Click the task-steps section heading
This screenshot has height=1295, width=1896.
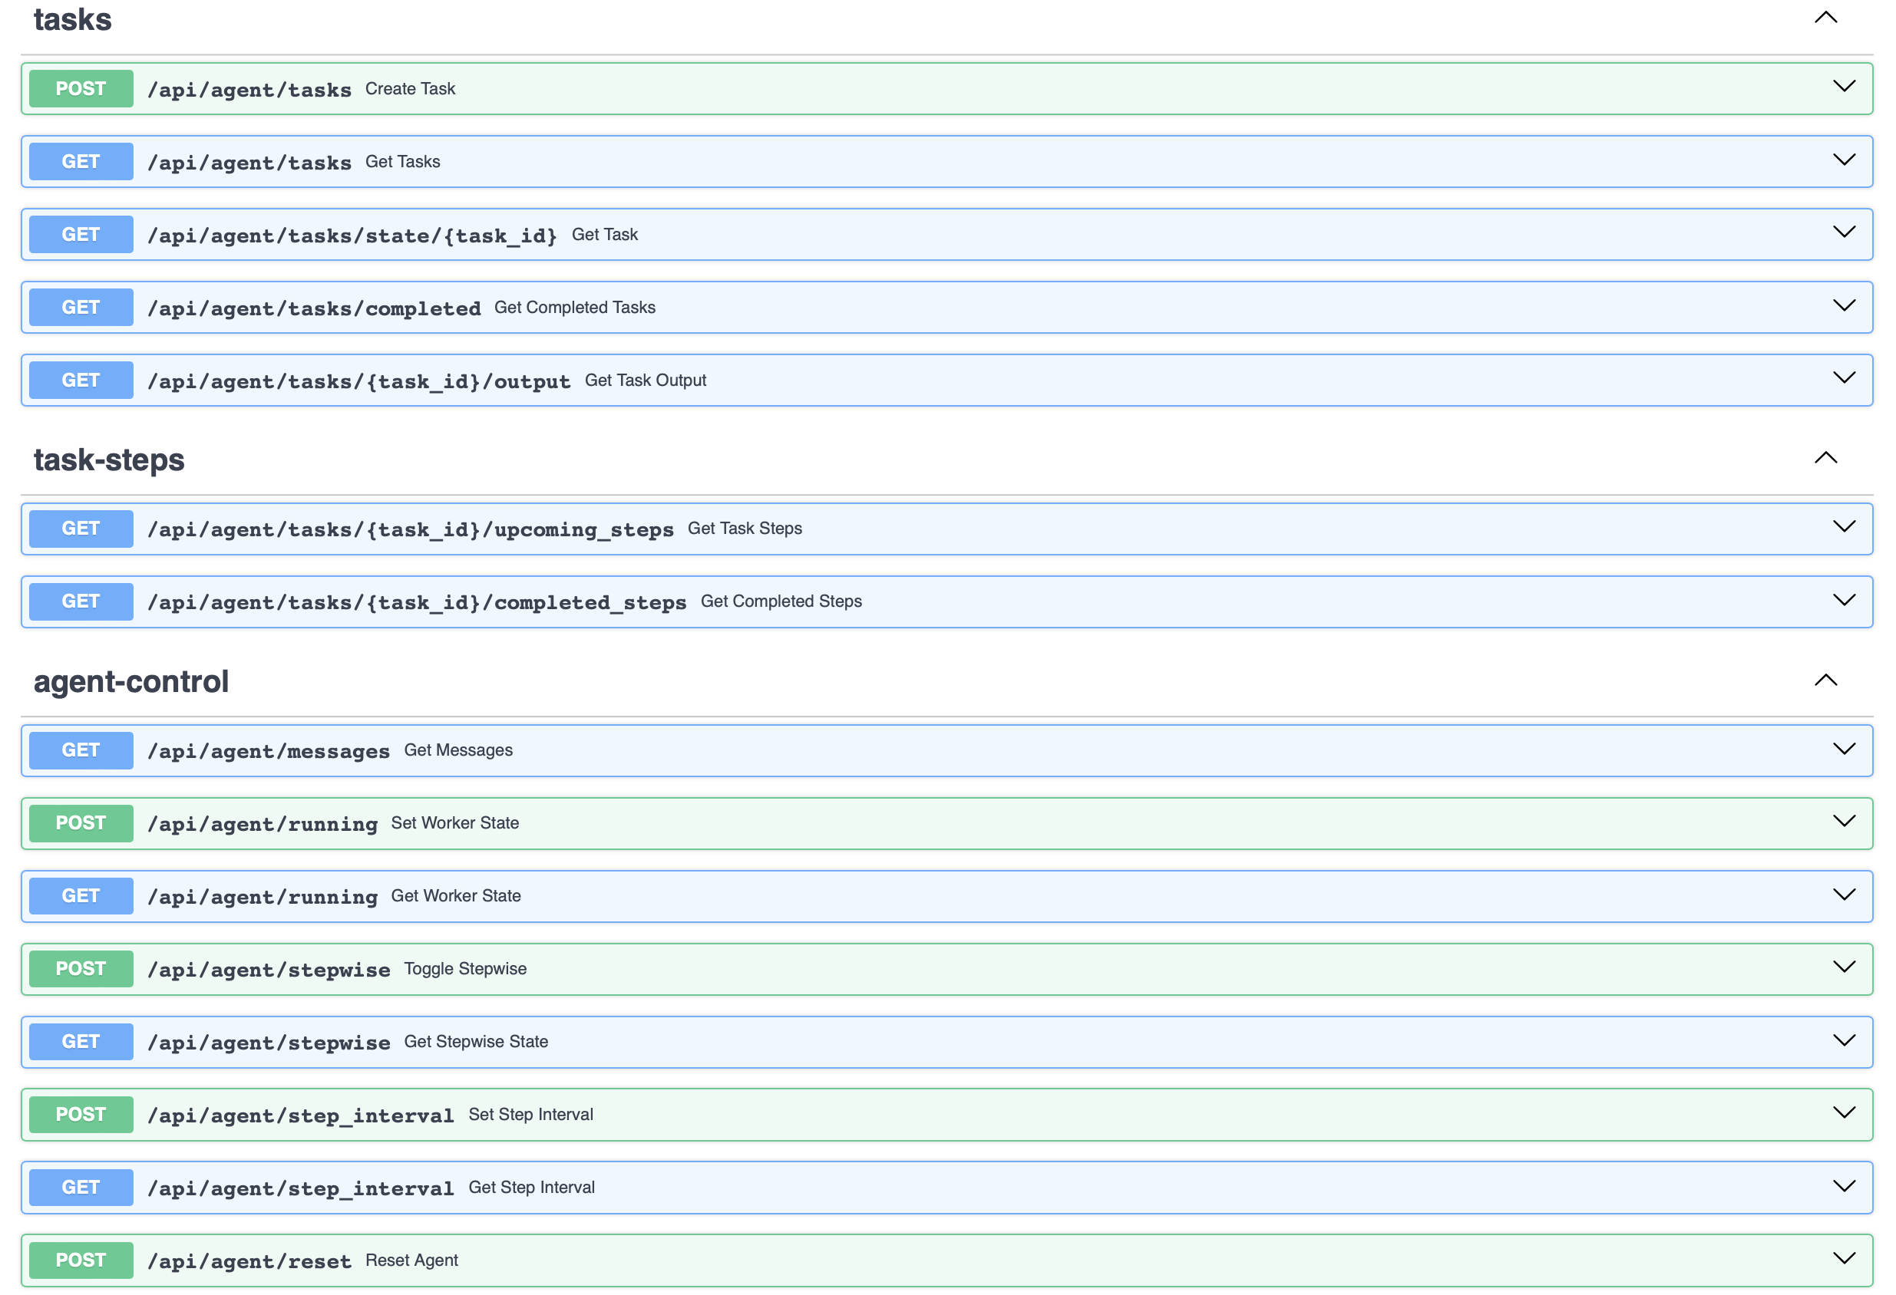(109, 460)
